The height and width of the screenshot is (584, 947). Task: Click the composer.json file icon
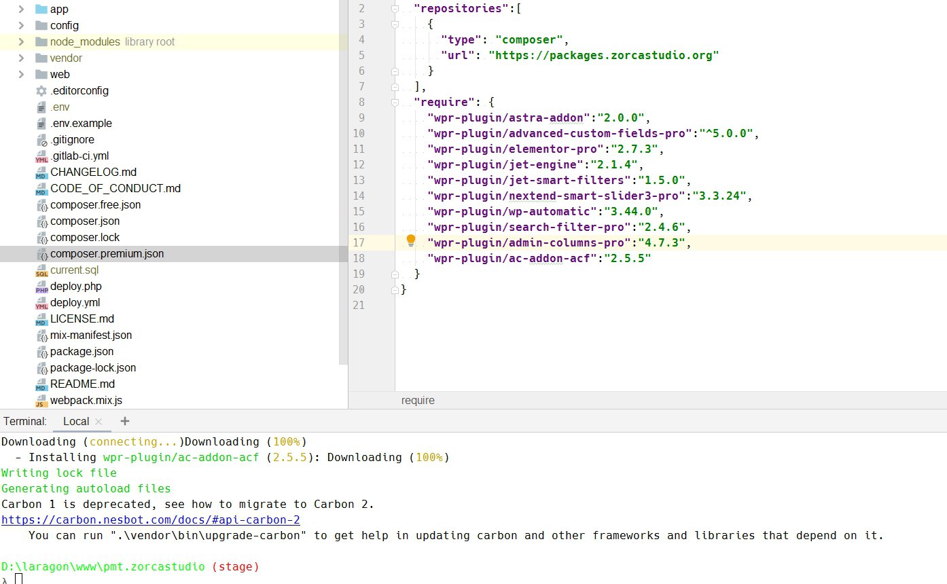coord(41,221)
